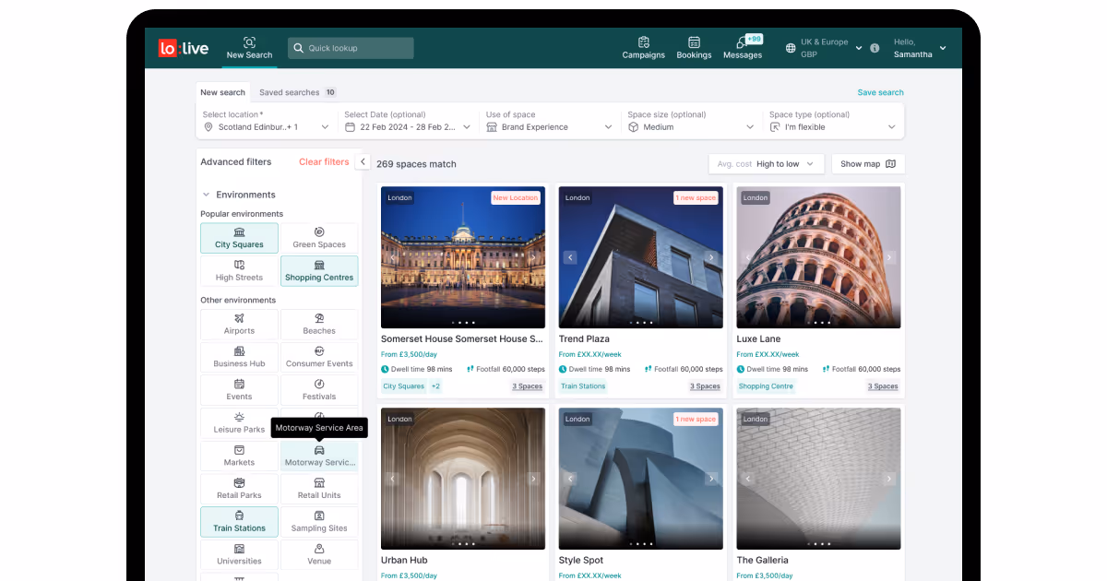
Task: Toggle the Train Stations environment filter
Action: 239,521
